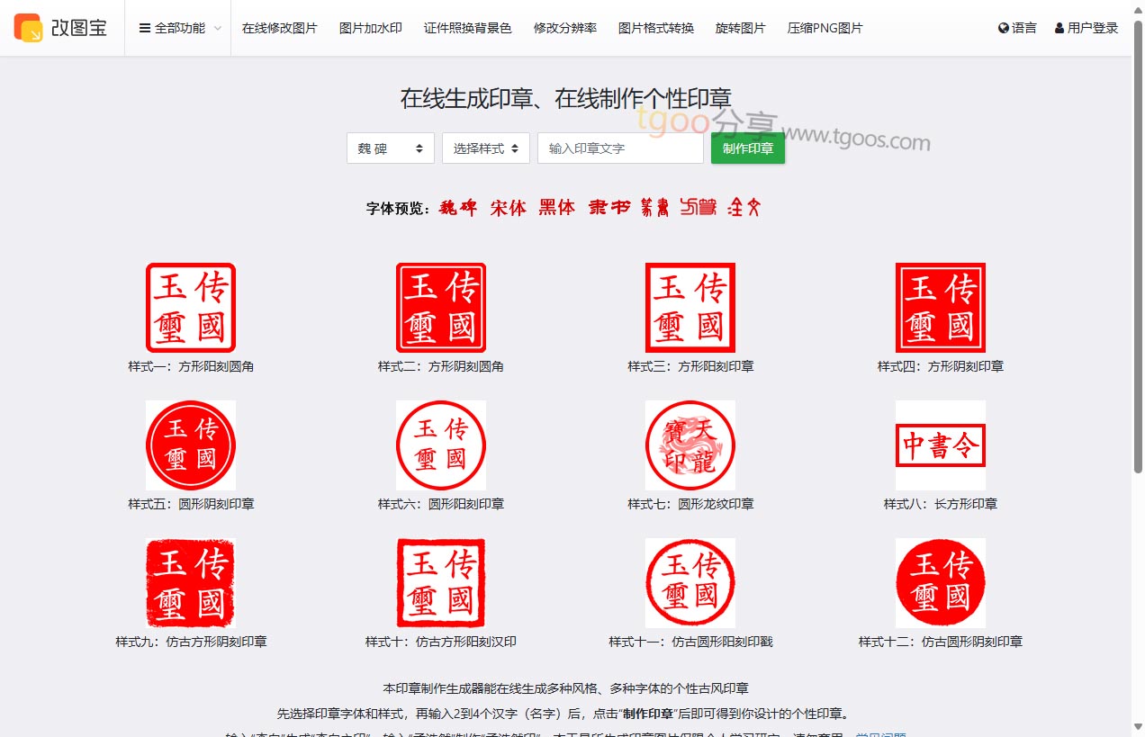Select the 样式十二 antique round 阴刻 seal

click(940, 583)
